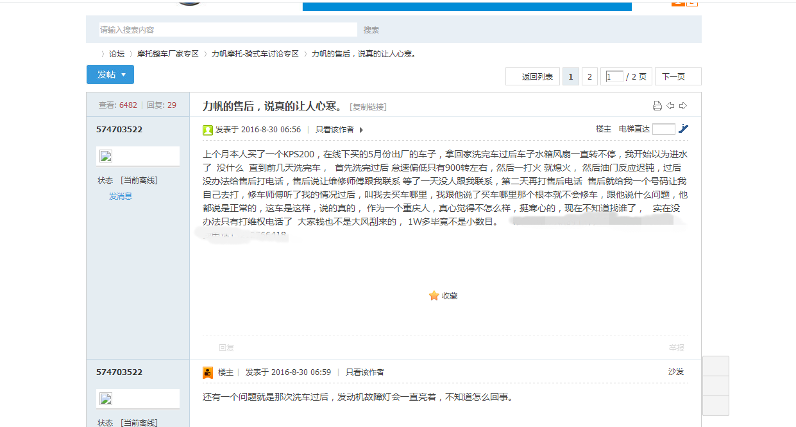Click 下一页 next page button
Viewport: 796px width, 427px height.
coord(678,76)
